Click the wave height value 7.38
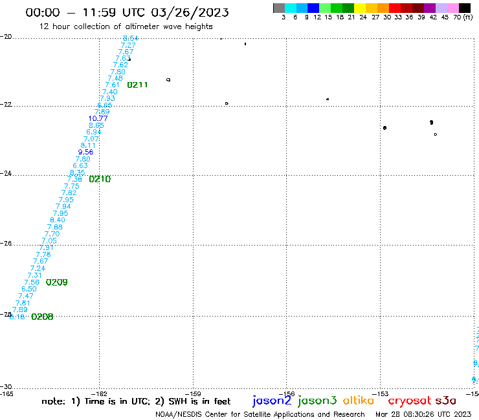Image resolution: width=479 pixels, height=420 pixels. click(x=74, y=180)
